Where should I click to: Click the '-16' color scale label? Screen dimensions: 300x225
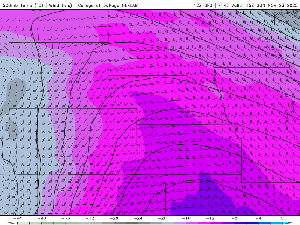pyautogui.click(x=186, y=218)
